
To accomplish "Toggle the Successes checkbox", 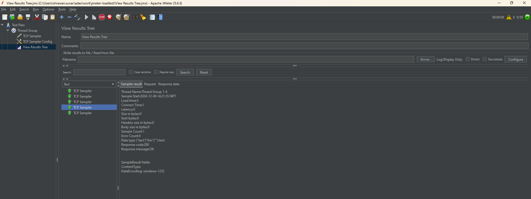I will 485,59.
